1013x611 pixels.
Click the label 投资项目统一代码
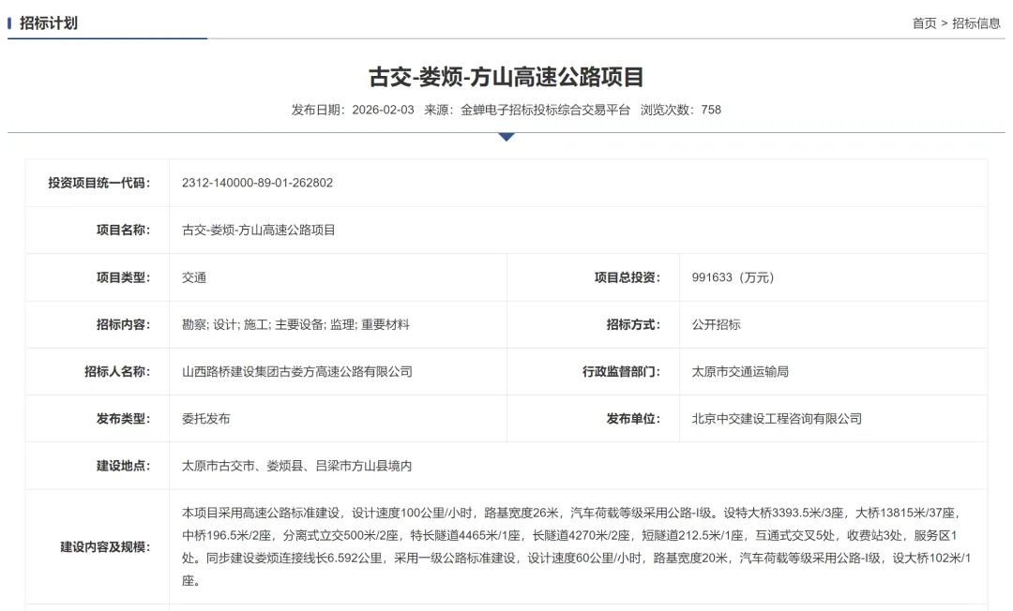98,183
